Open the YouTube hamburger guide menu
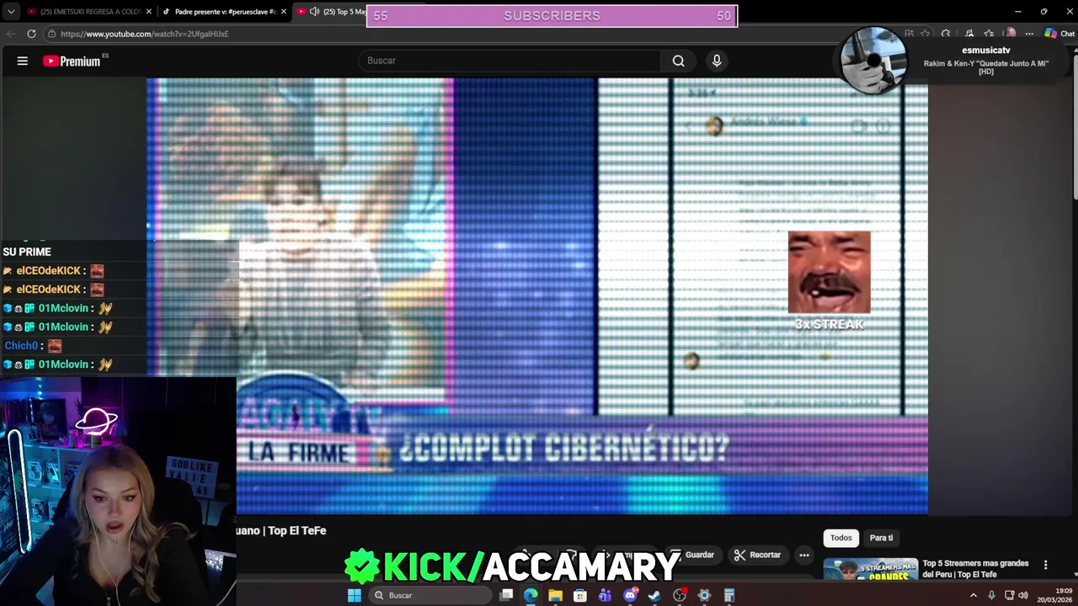Viewport: 1078px width, 606px height. point(23,61)
